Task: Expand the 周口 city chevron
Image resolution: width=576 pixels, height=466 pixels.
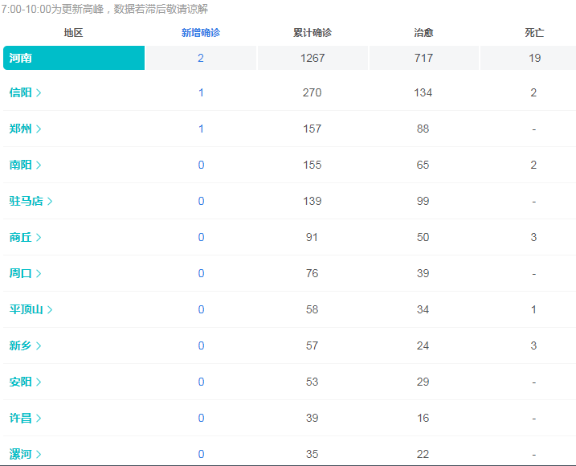Action: pyautogui.click(x=39, y=273)
